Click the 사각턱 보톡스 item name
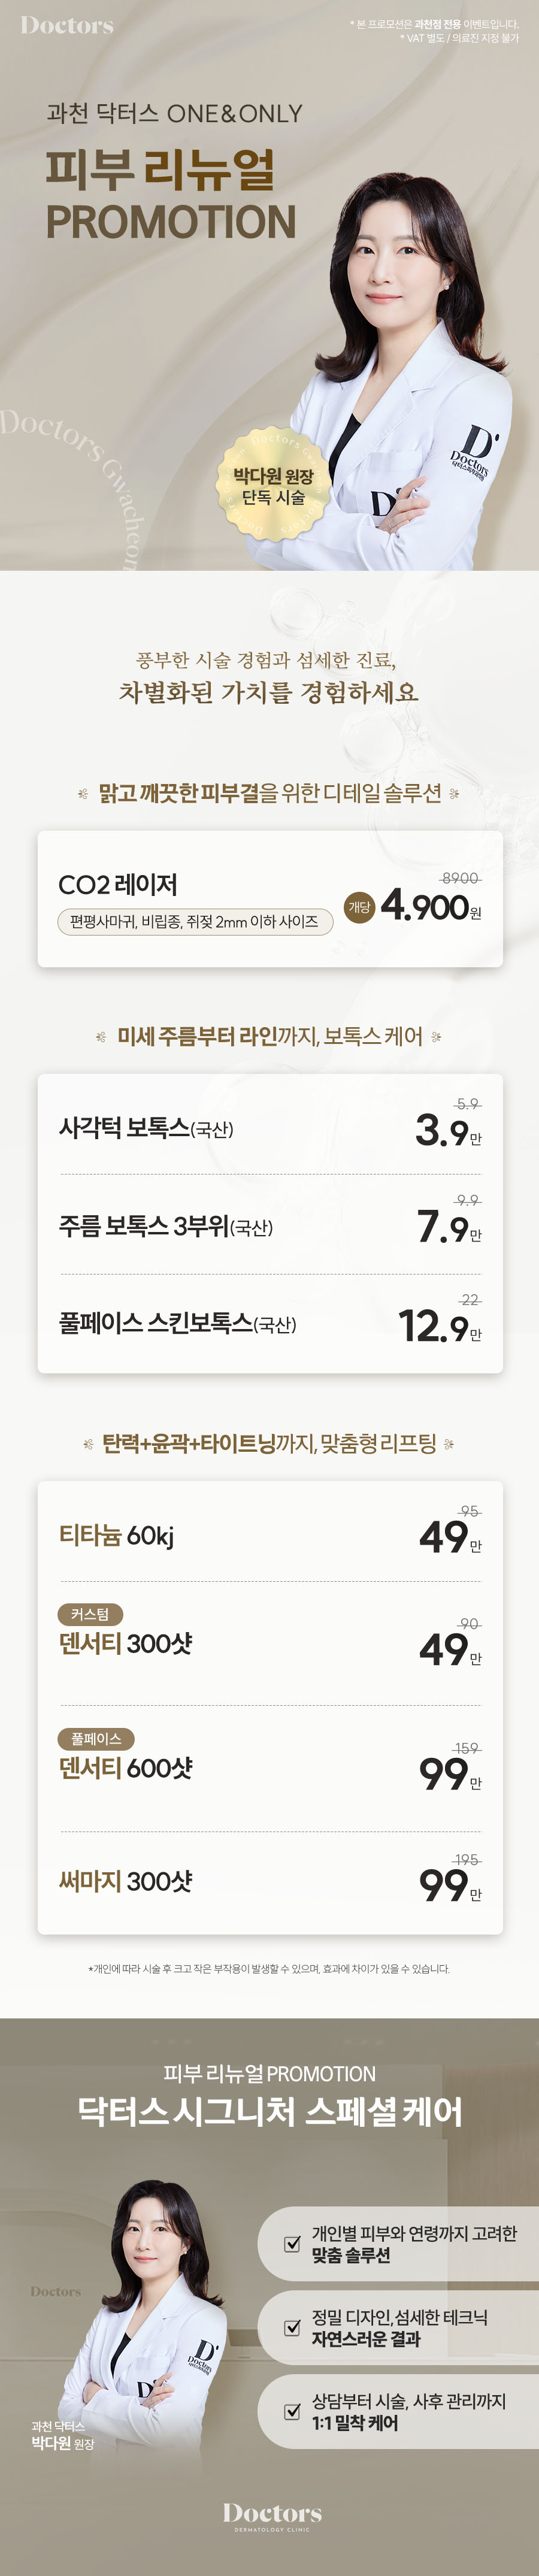 click(x=146, y=1129)
